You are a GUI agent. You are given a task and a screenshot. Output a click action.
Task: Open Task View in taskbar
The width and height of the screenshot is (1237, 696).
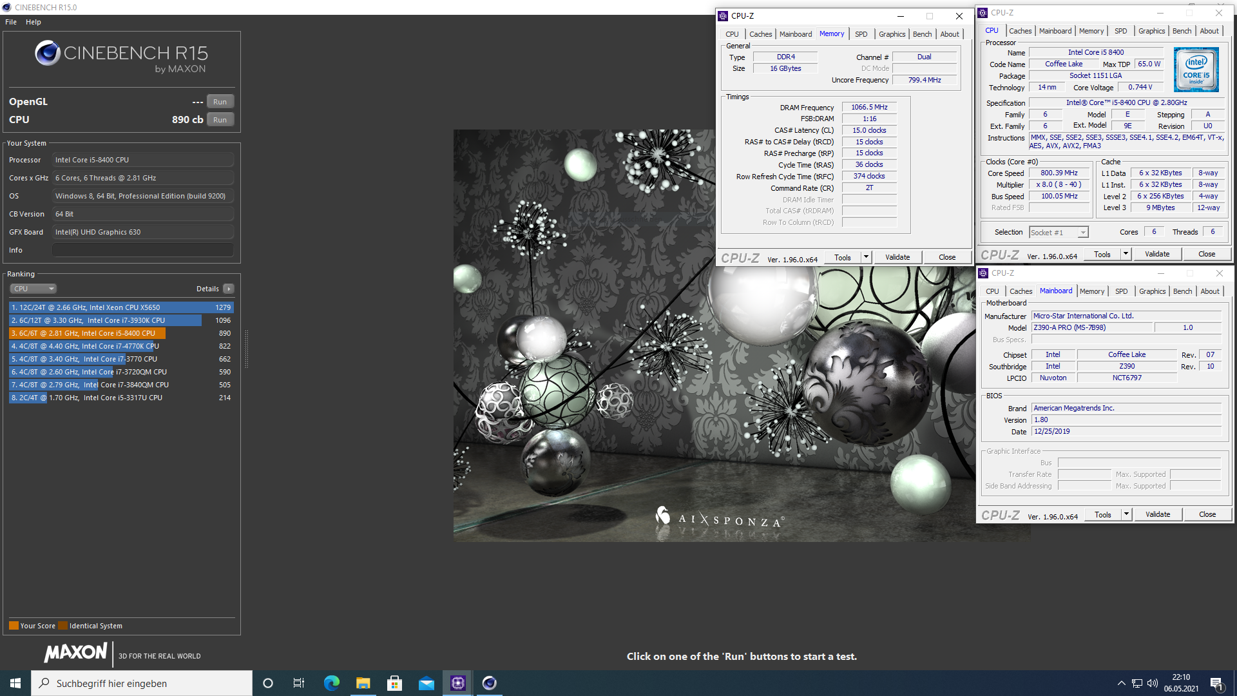[x=299, y=683]
